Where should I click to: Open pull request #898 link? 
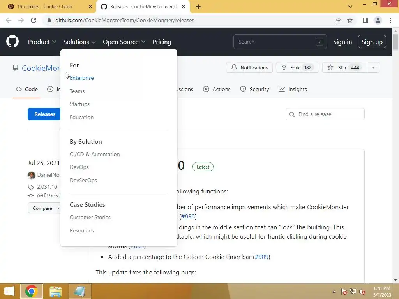point(188,216)
